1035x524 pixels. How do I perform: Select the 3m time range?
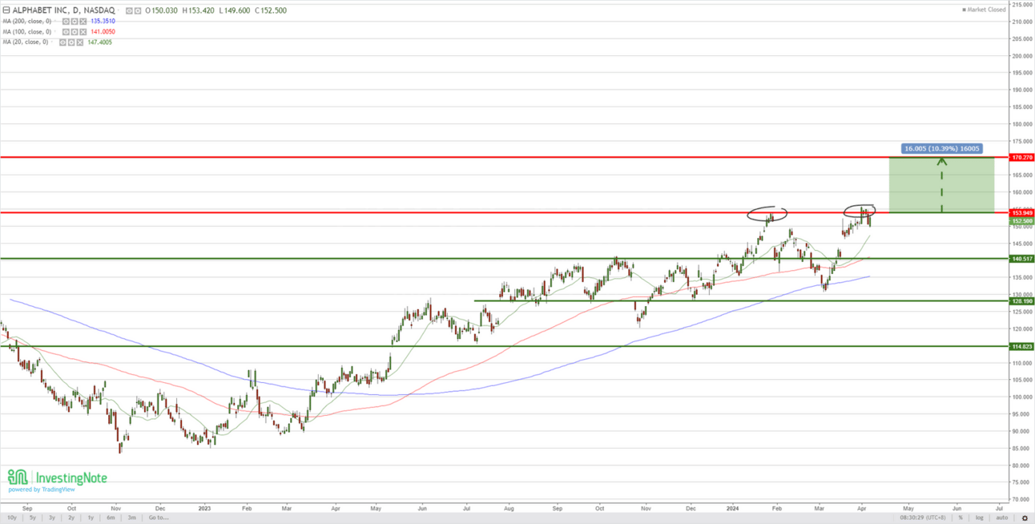click(x=132, y=518)
